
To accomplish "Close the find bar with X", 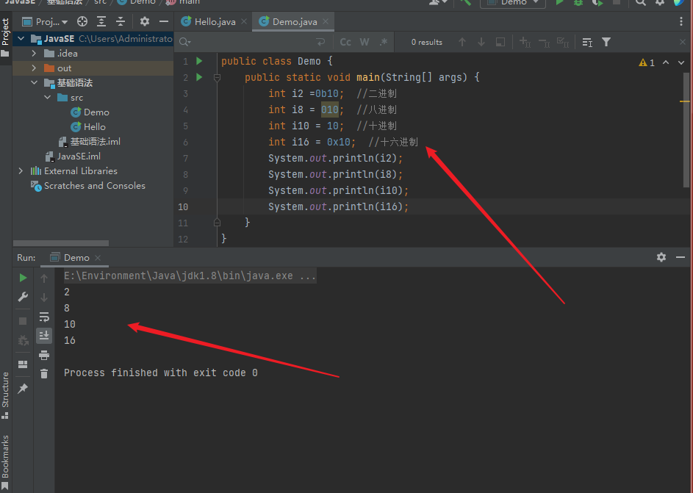I will tap(683, 42).
